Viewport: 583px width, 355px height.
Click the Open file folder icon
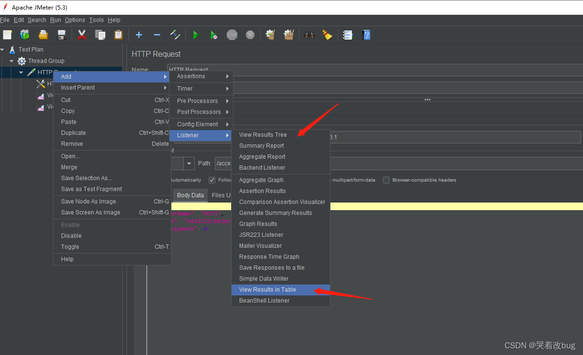[43, 35]
